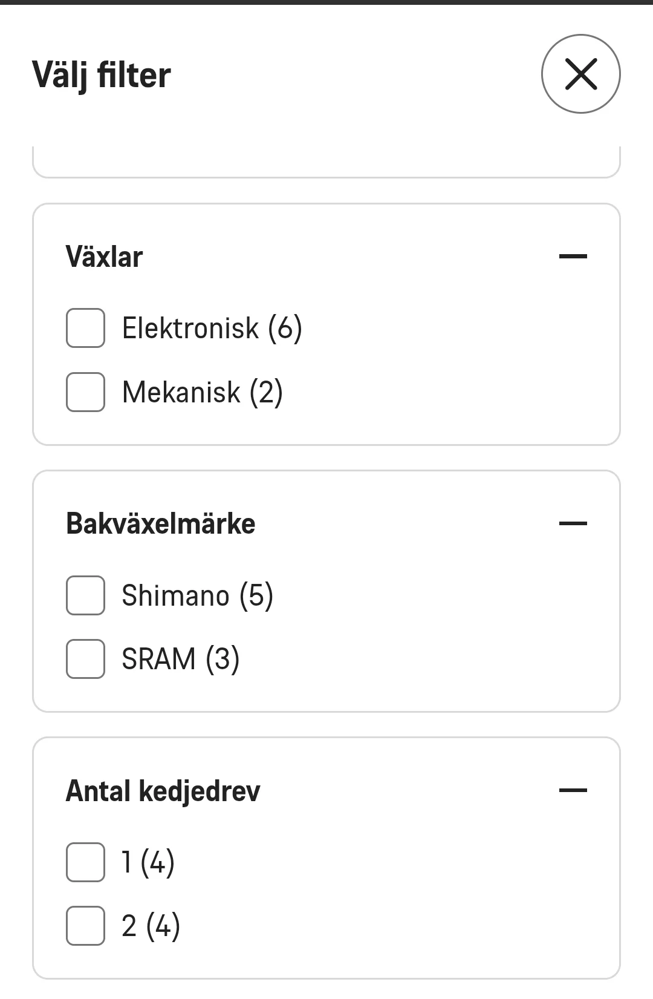The width and height of the screenshot is (653, 999).
Task: Enable the Mekanisk checkbox
Action: coord(85,392)
